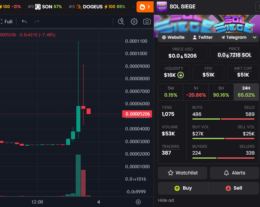Click the green Buy button

tap(183, 188)
